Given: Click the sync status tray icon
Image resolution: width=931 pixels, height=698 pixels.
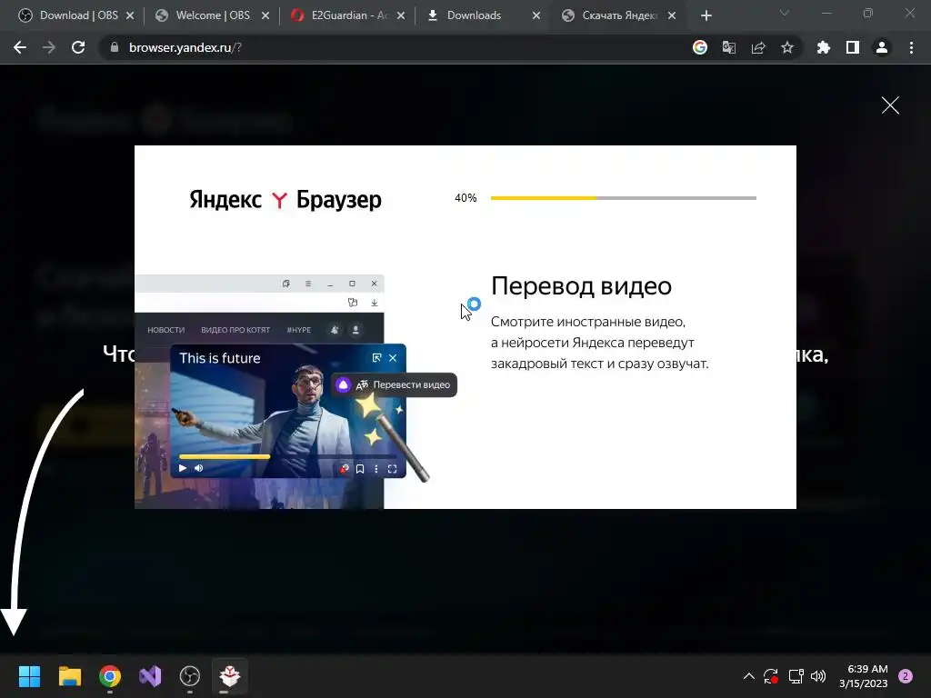Looking at the screenshot, I should [771, 676].
